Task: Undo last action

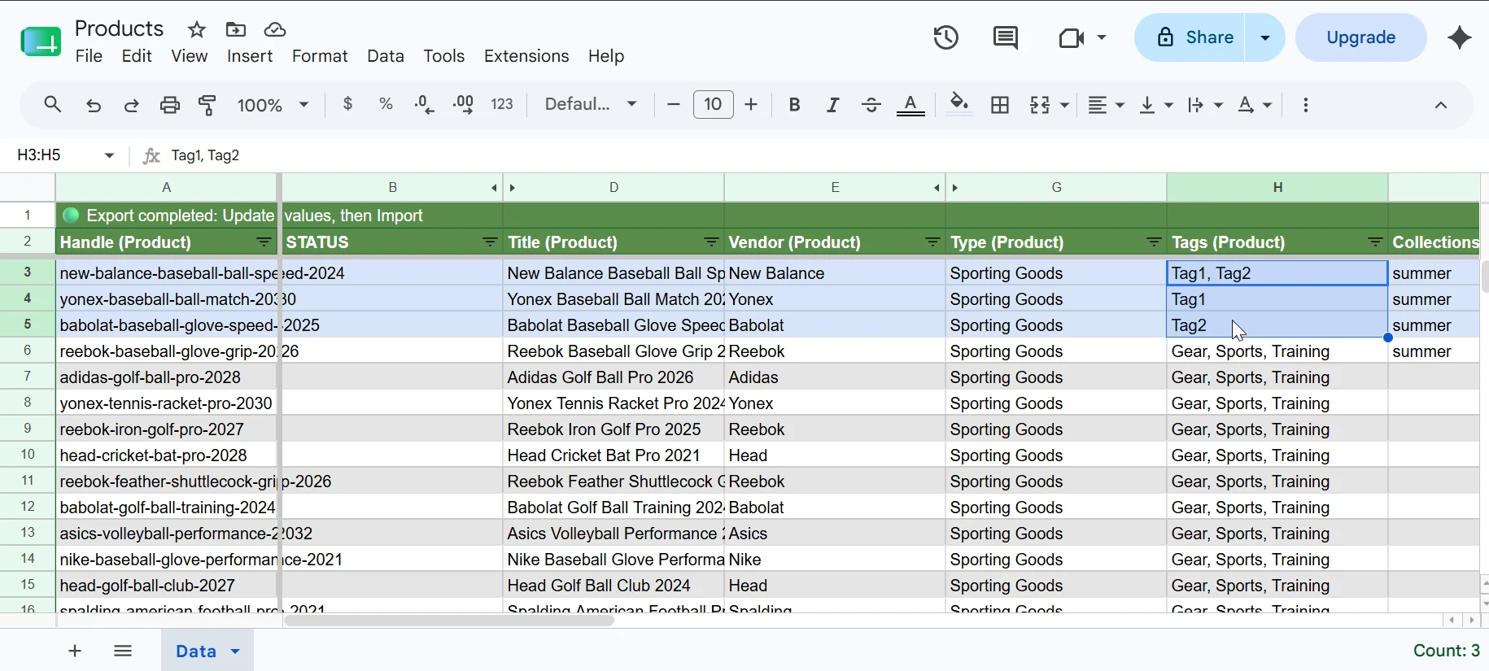Action: (94, 105)
